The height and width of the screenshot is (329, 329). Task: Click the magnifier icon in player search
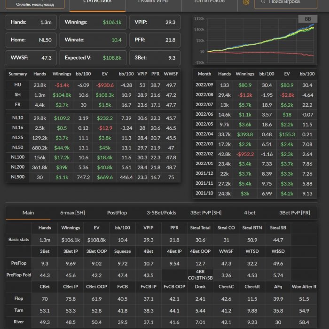pos(263,2)
